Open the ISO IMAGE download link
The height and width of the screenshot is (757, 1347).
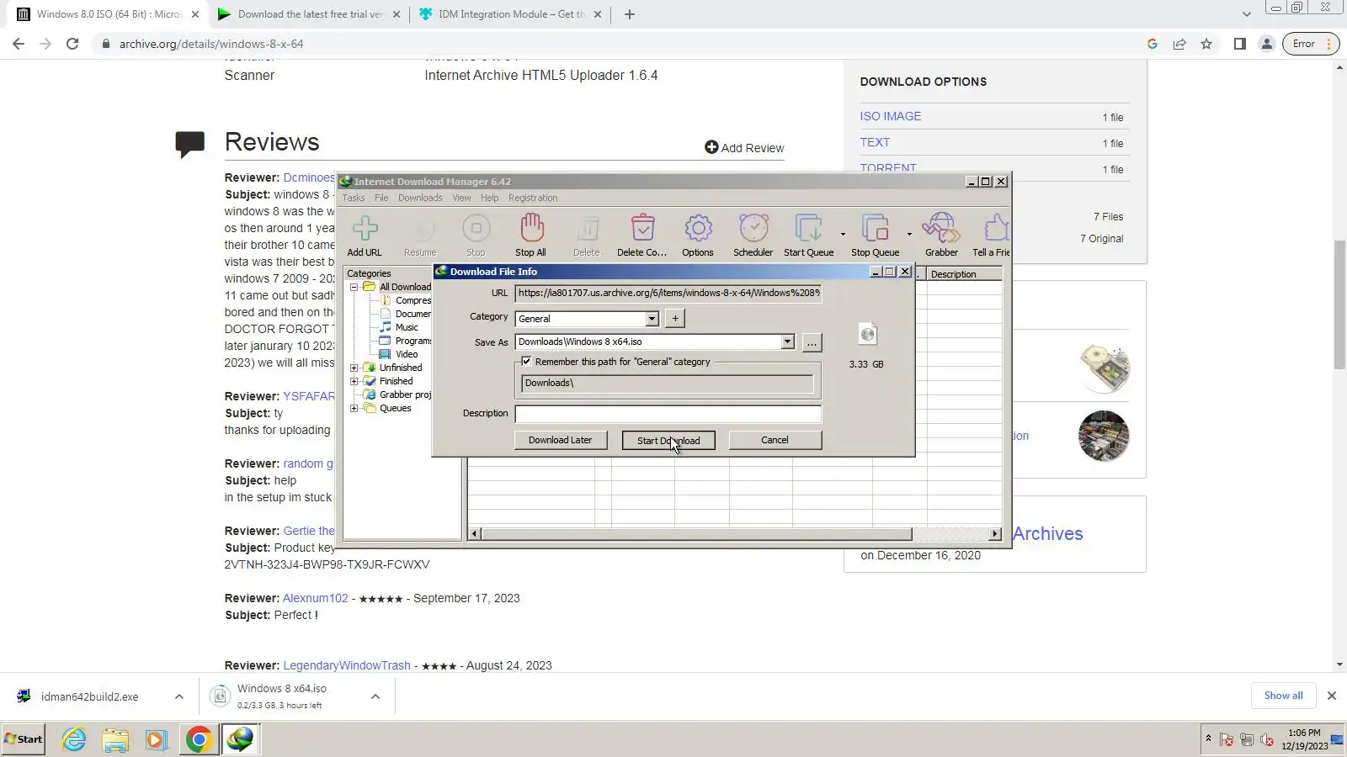[891, 116]
